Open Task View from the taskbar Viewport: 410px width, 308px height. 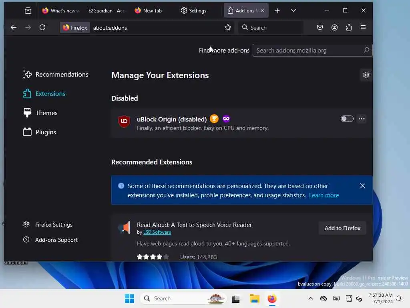pyautogui.click(x=236, y=298)
